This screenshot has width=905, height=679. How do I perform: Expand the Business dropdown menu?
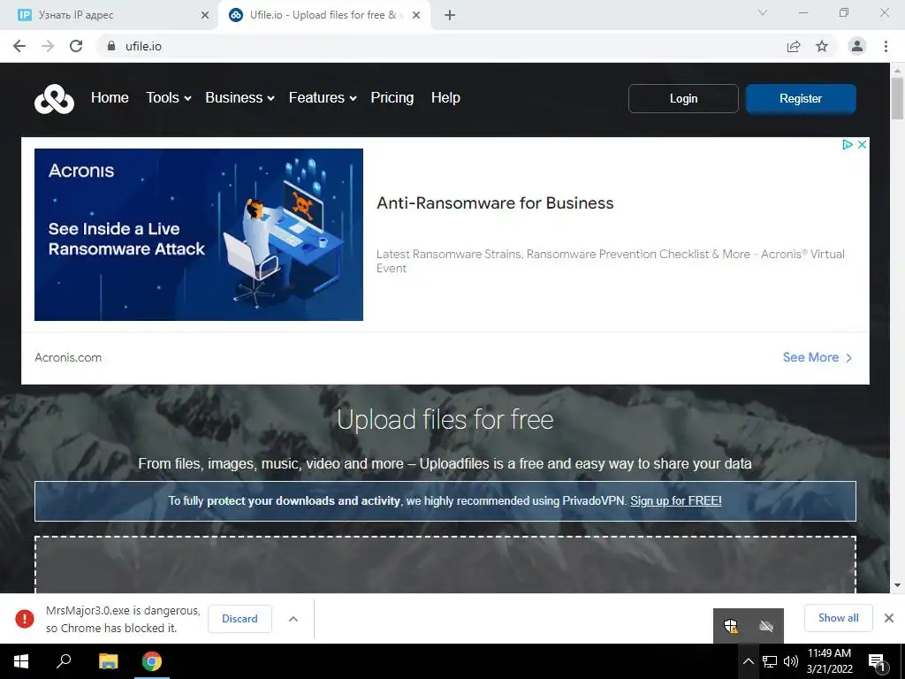point(240,97)
